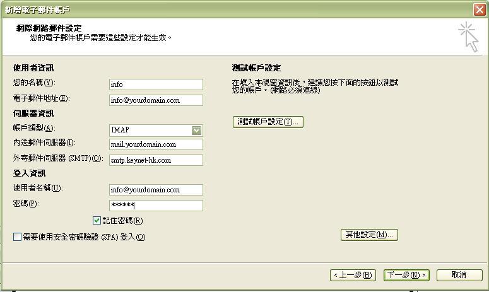Click the 測試帳戶設定 button
489x292 pixels.
[x=268, y=122]
